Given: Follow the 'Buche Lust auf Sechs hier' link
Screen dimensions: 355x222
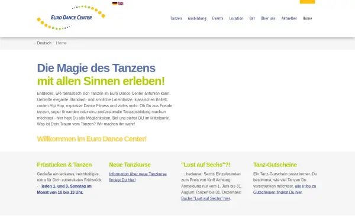Looking at the screenshot, I should (205, 198).
